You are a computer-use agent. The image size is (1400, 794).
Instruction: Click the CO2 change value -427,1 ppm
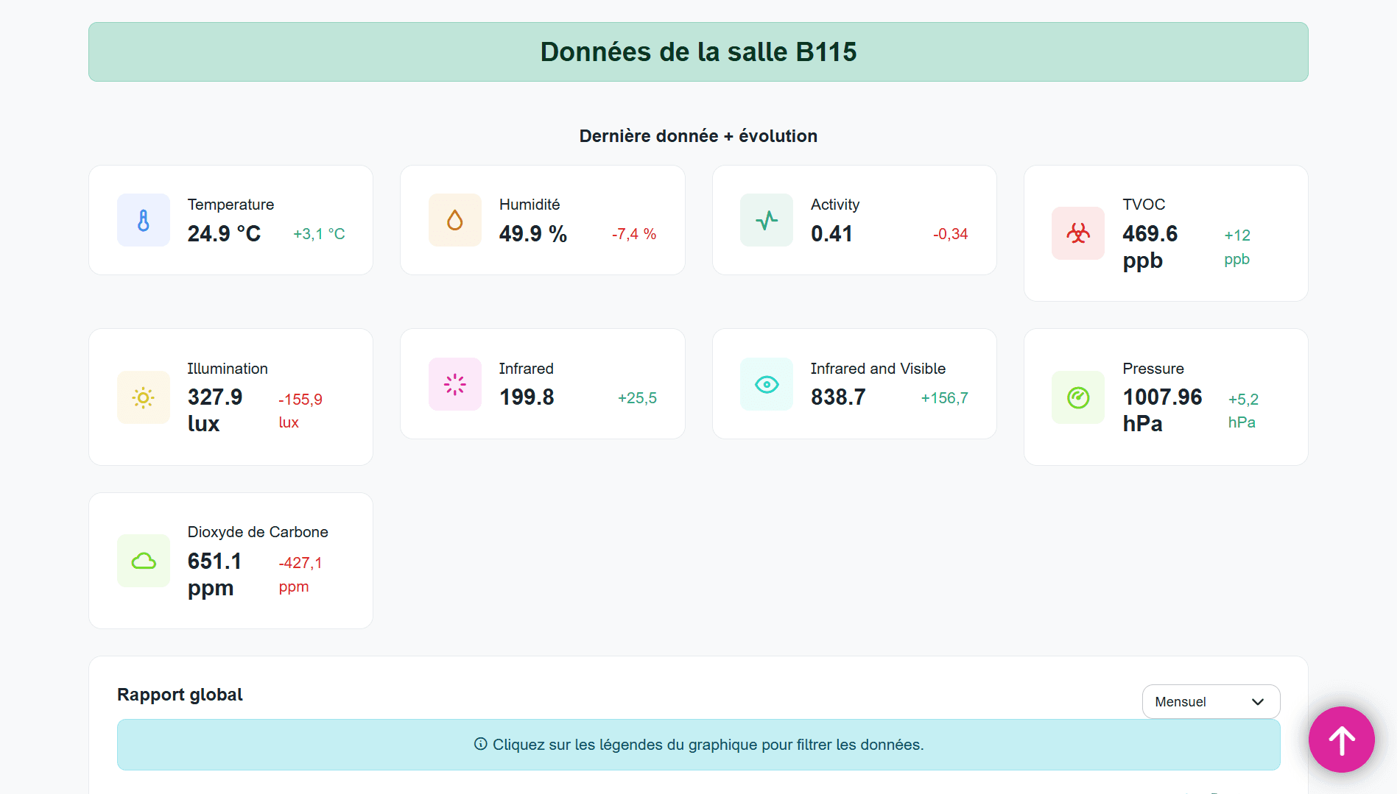coord(300,574)
